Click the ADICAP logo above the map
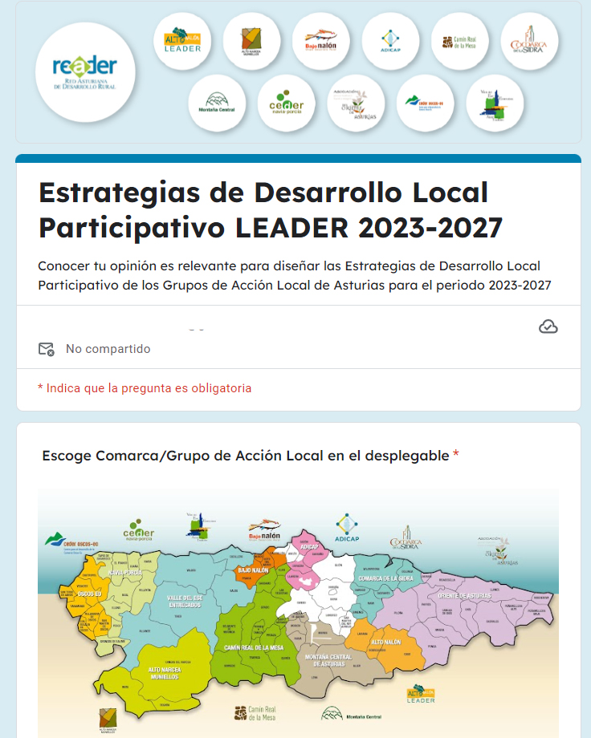The image size is (591, 738). tap(347, 528)
